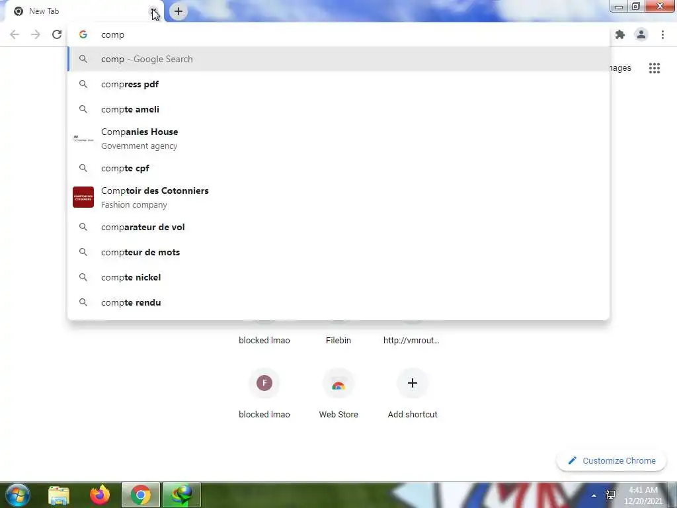Click the search icon beside 'compress pdf'

pyautogui.click(x=83, y=84)
